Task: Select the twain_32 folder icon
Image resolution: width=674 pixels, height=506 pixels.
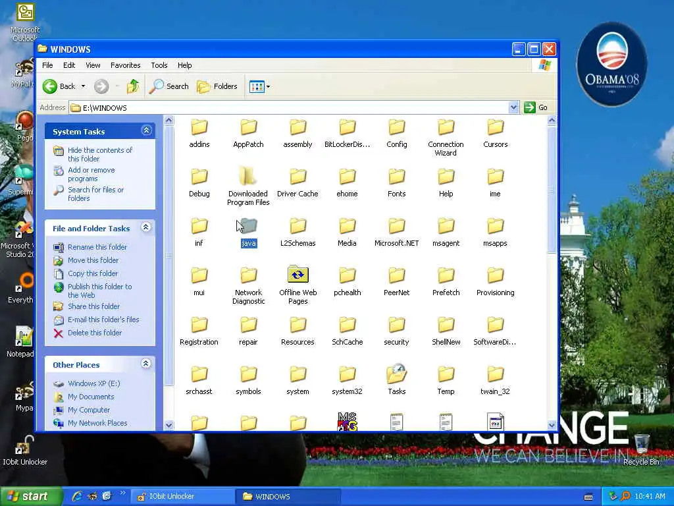Action: point(495,374)
